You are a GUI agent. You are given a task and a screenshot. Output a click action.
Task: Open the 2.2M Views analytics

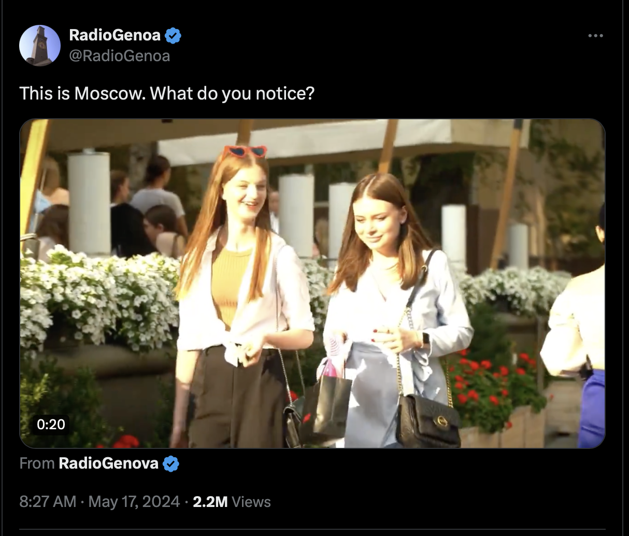[232, 502]
